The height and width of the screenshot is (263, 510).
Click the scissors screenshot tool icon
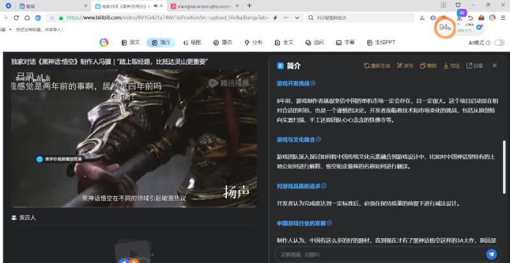pos(422,18)
